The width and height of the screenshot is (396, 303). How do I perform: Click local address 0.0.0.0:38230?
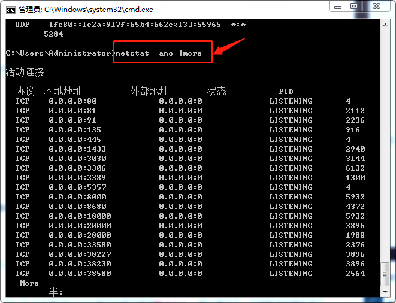tap(80, 264)
